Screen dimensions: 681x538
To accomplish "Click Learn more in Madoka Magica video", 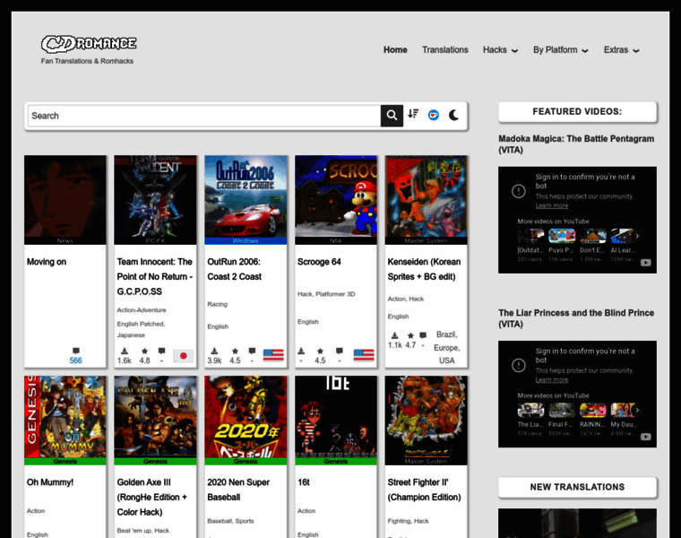I will click(552, 205).
